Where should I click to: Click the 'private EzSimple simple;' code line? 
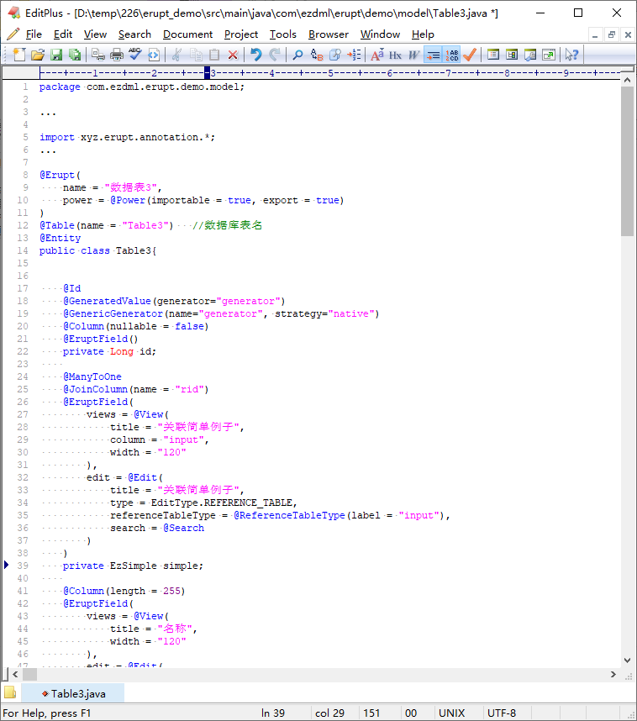(133, 566)
